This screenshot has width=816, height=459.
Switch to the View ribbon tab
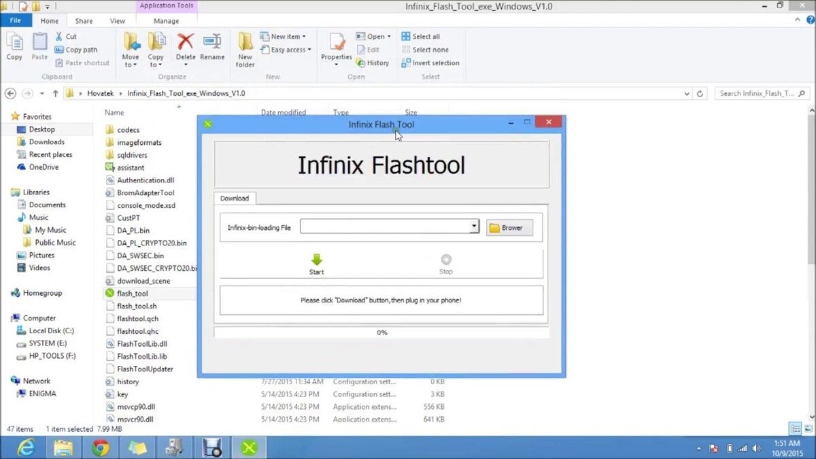point(118,21)
